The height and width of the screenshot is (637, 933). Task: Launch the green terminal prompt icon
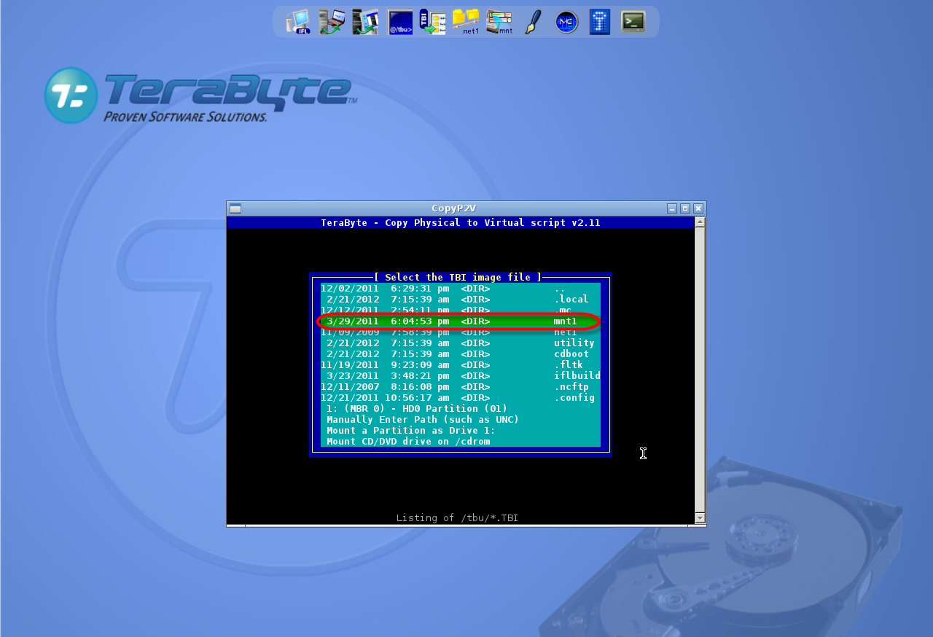[x=633, y=22]
